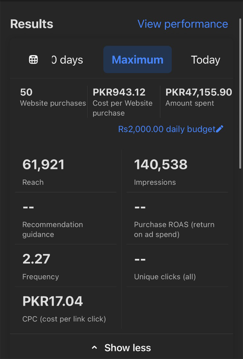Open the View performance link

pos(183,24)
